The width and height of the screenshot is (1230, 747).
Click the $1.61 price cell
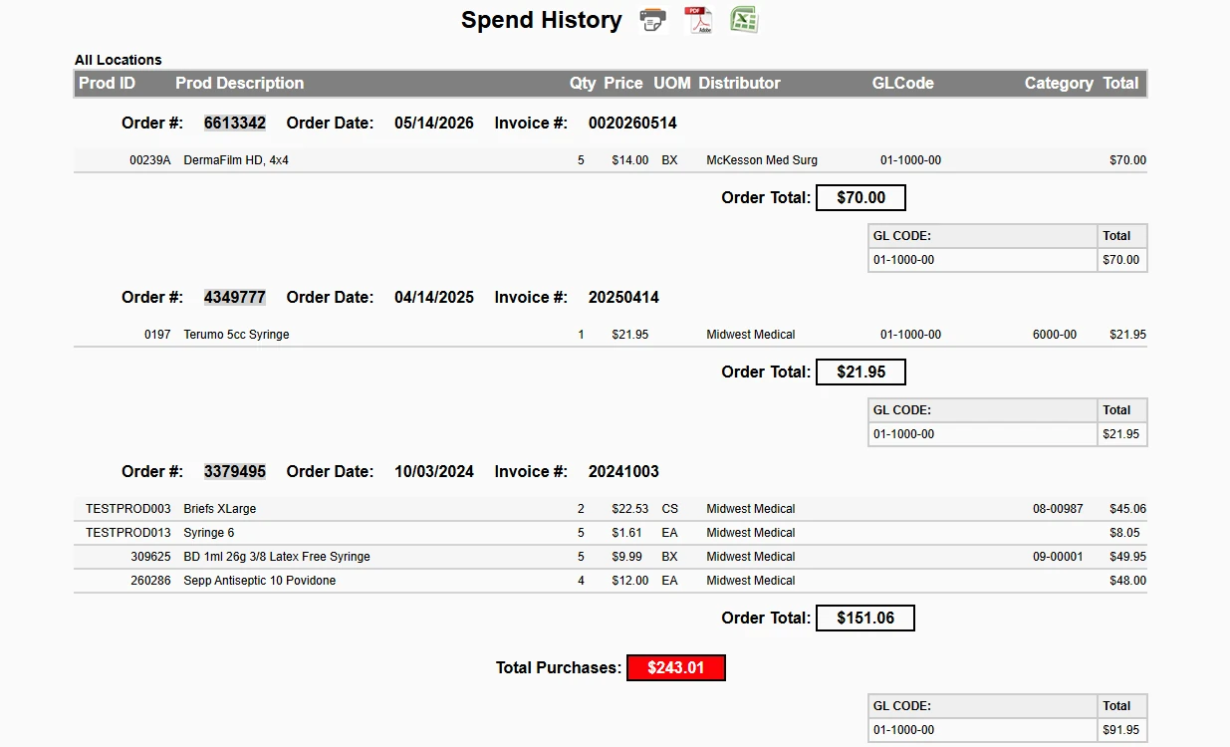(627, 532)
